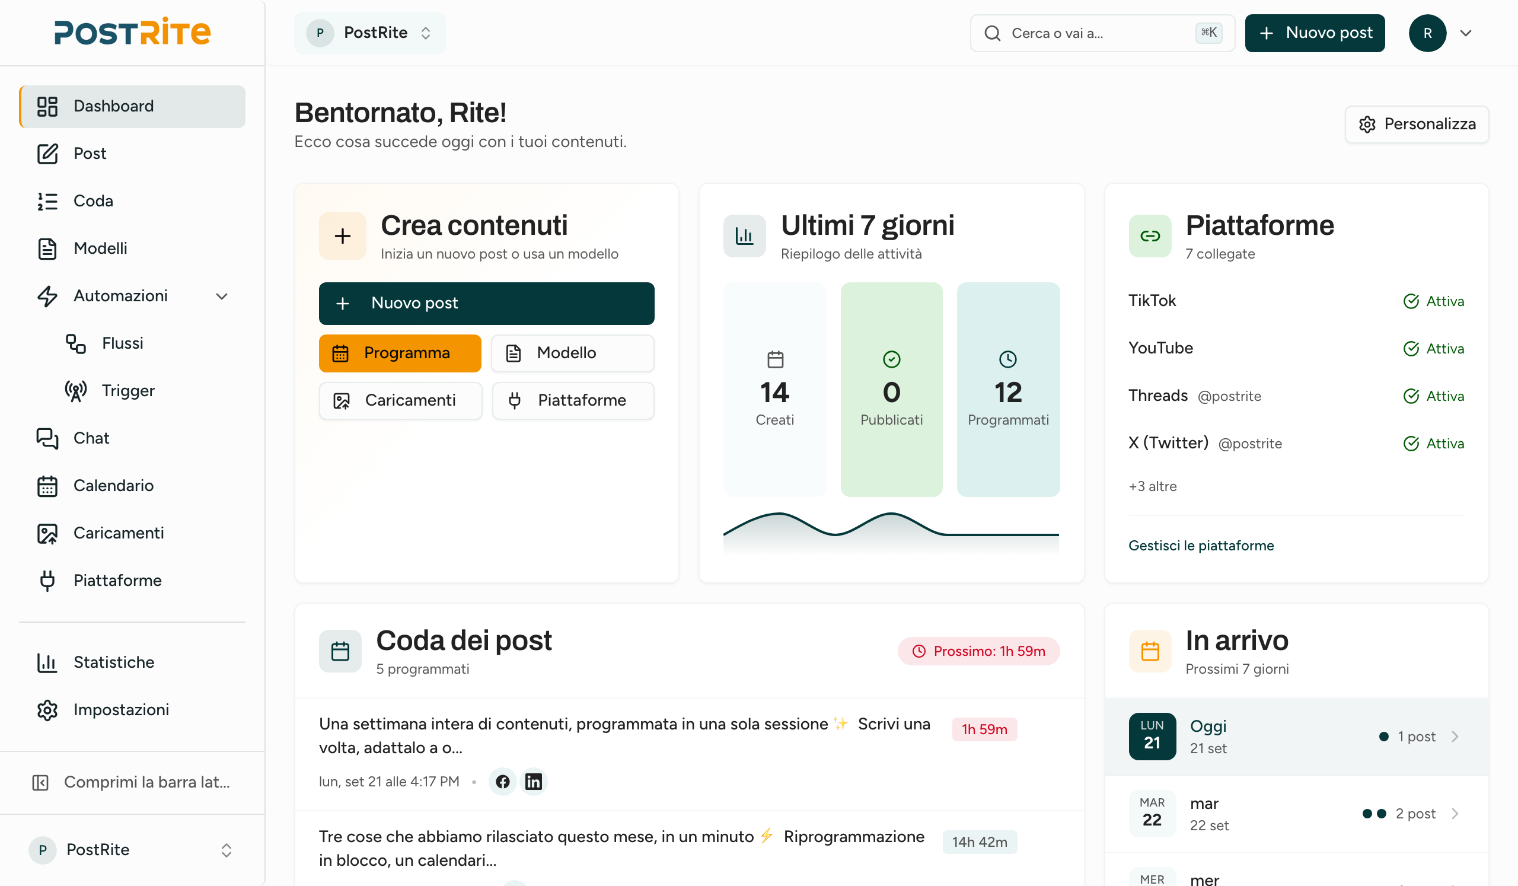1518x886 pixels.
Task: Click the 1h 59m badge on the first queued post
Action: coord(984,730)
